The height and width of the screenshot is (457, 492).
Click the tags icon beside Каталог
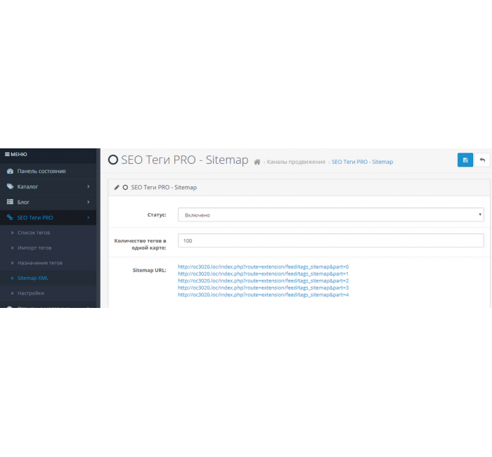[10, 186]
